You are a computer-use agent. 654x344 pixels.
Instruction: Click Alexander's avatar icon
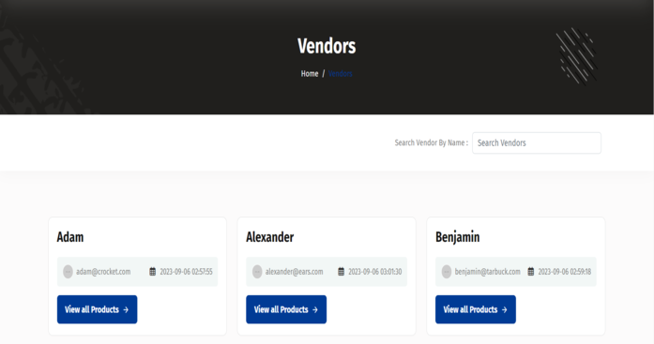[257, 272]
